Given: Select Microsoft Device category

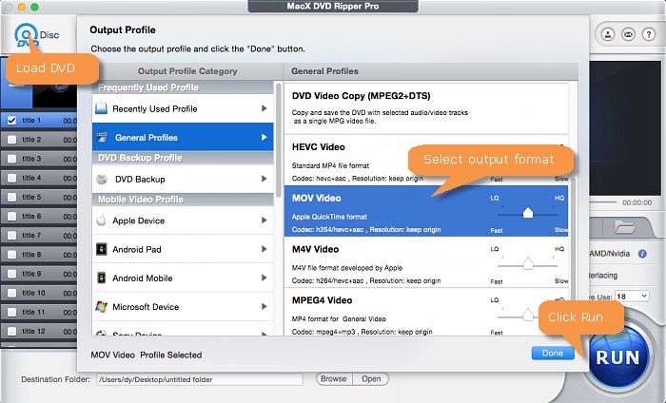Looking at the screenshot, I should (x=183, y=306).
